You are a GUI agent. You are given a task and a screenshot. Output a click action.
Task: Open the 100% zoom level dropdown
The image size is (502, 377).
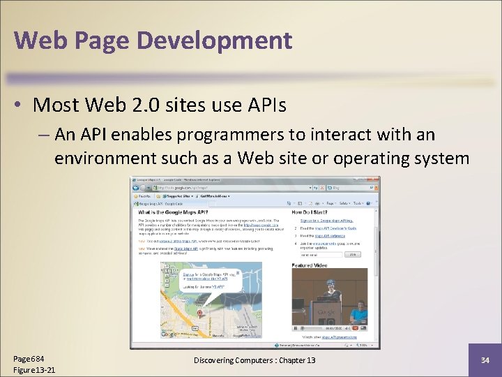click(372, 346)
